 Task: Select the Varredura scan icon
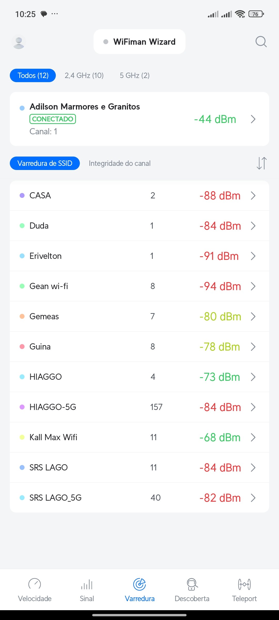point(139,584)
